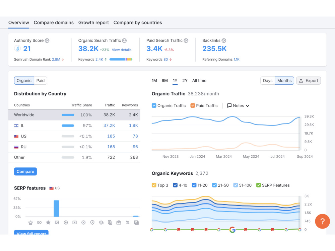335x251 pixels.
Task: Click the Export button
Action: coord(309,81)
